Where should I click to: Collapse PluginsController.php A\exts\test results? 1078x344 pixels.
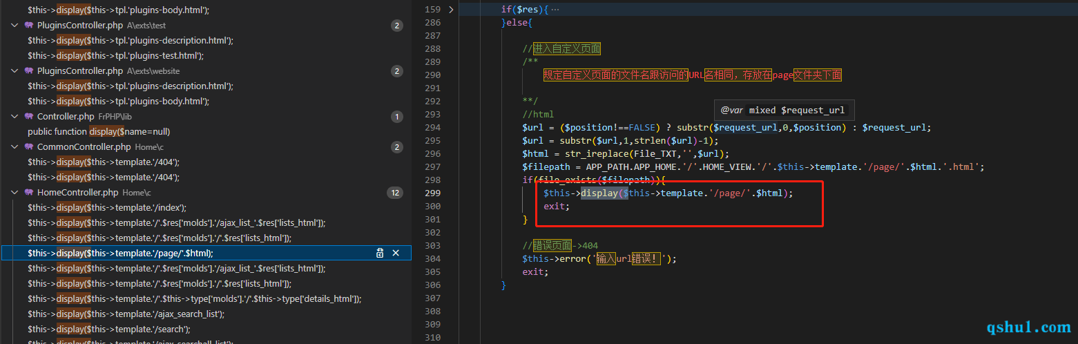(15, 26)
